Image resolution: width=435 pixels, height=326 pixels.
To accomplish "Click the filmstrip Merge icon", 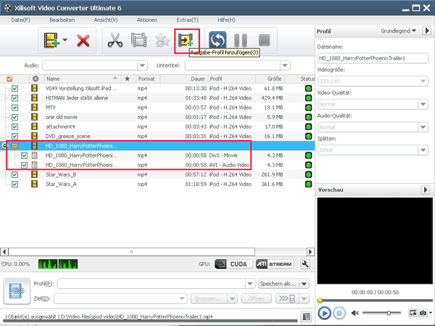I will 138,41.
